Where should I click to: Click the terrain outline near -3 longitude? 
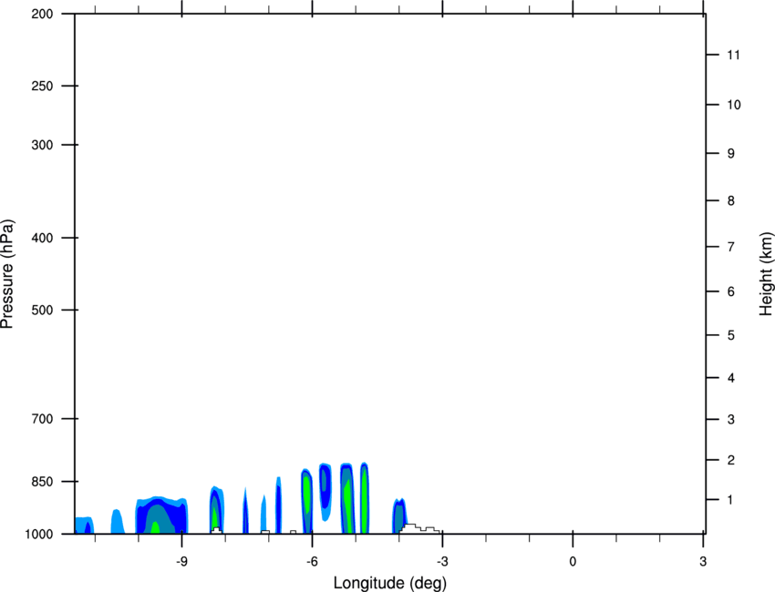coord(420,529)
